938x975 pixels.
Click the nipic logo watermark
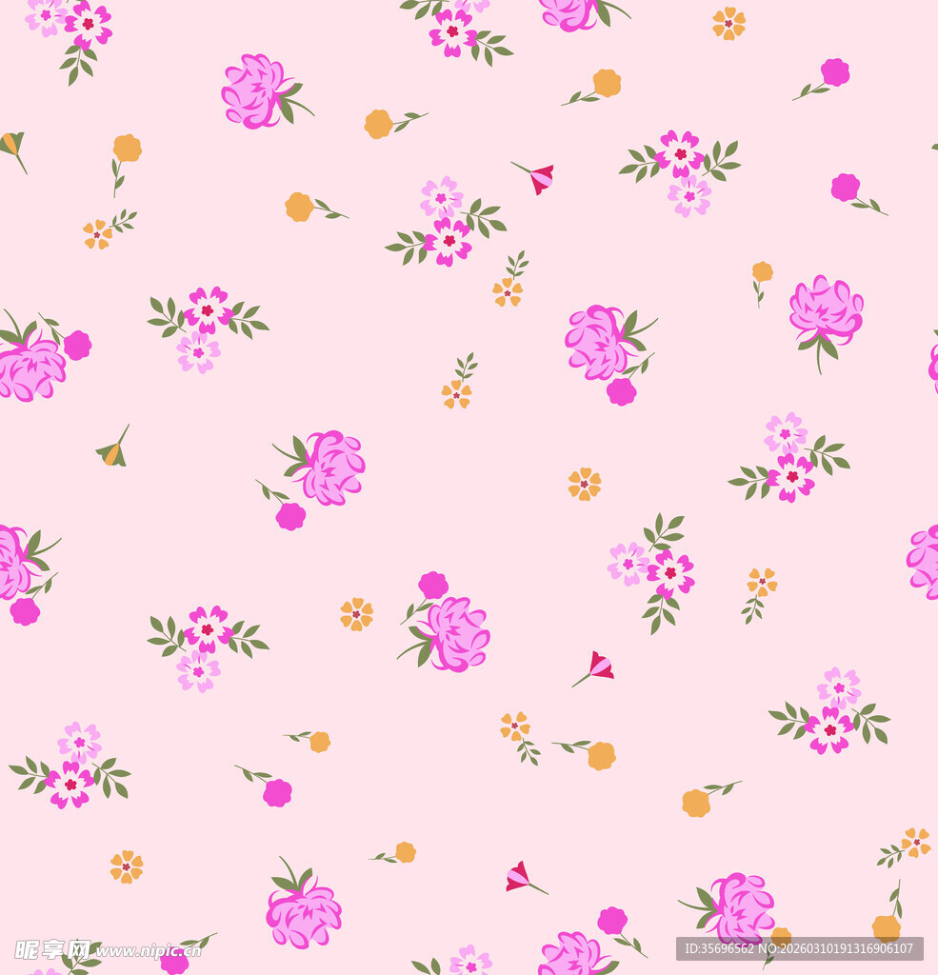pyautogui.click(x=52, y=949)
